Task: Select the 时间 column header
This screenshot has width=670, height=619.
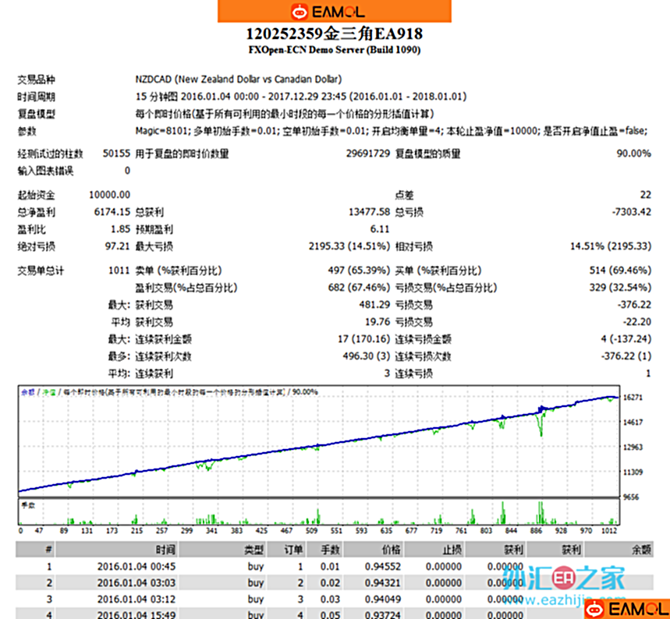Action: coord(165,550)
